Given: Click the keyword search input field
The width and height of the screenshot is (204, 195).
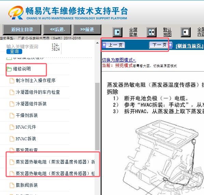Looking at the screenshot, I should [x=22, y=47].
